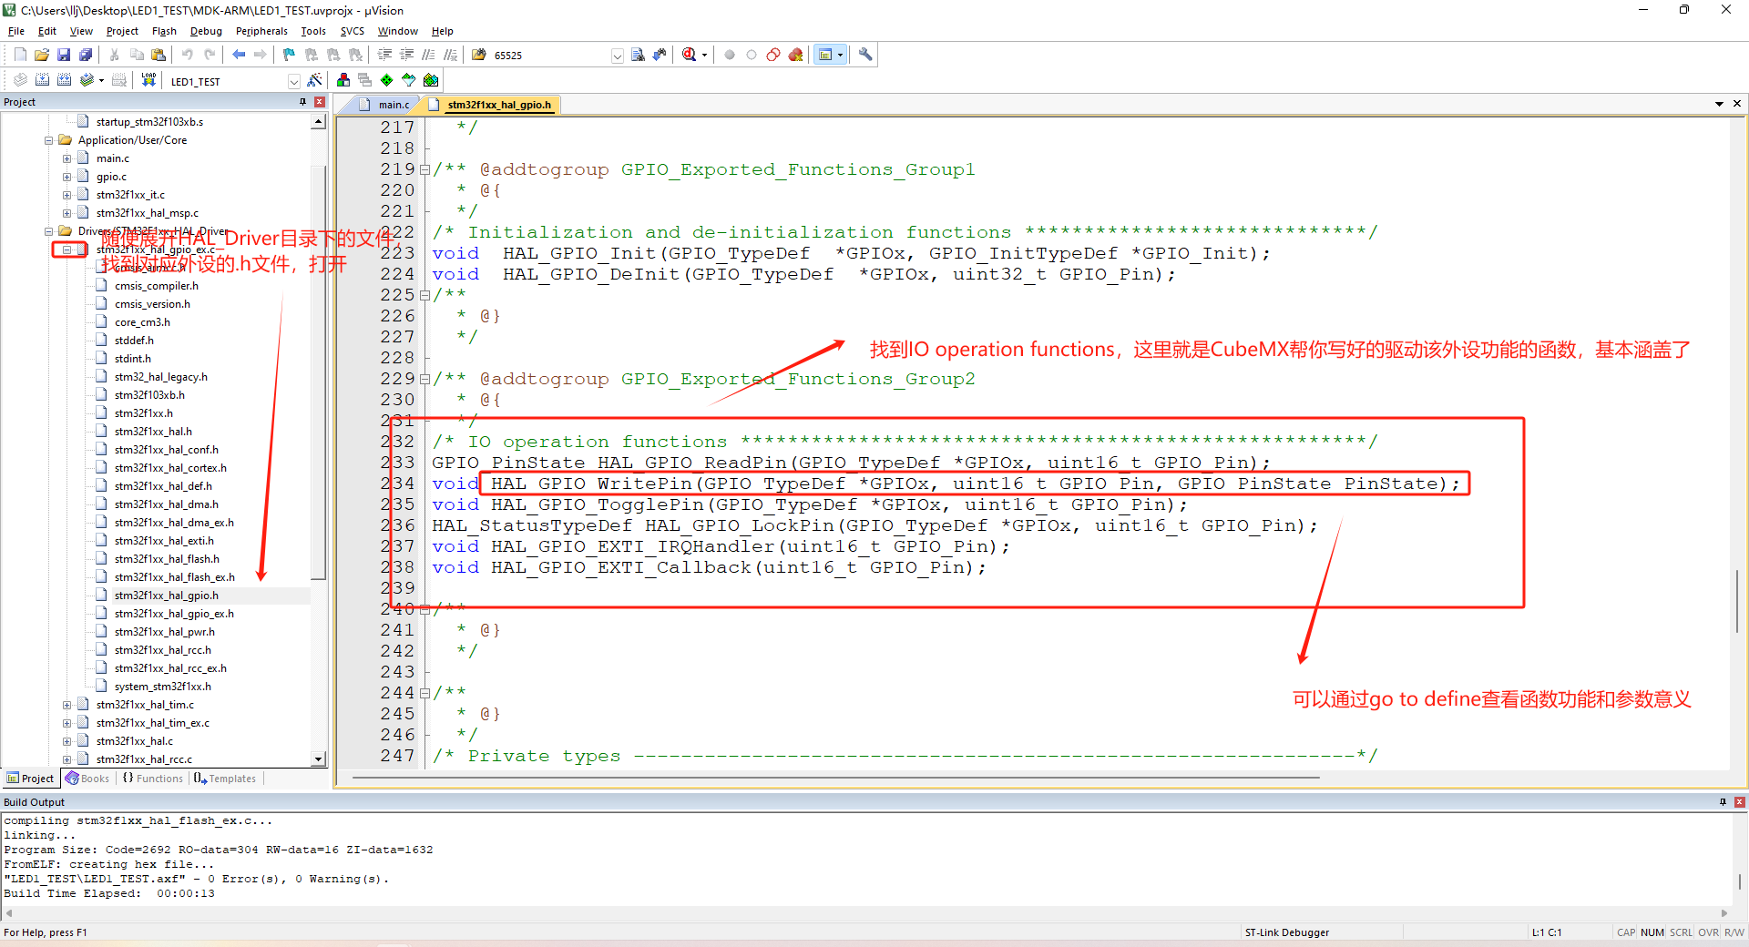Open the Flash menu

tap(164, 31)
